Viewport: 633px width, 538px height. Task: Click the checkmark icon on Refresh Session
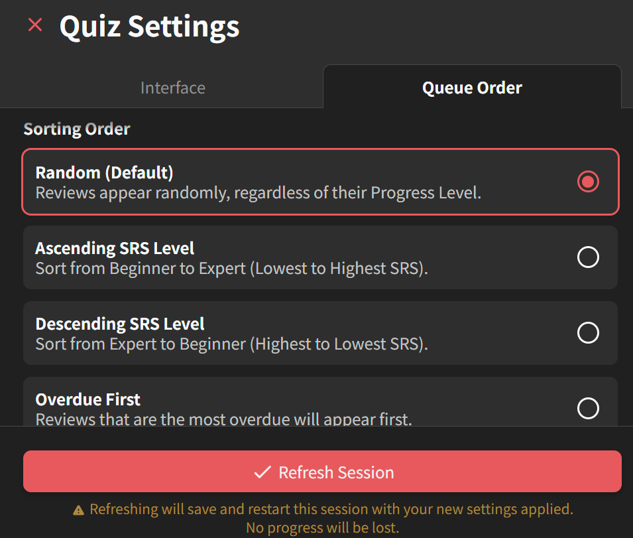(x=262, y=472)
